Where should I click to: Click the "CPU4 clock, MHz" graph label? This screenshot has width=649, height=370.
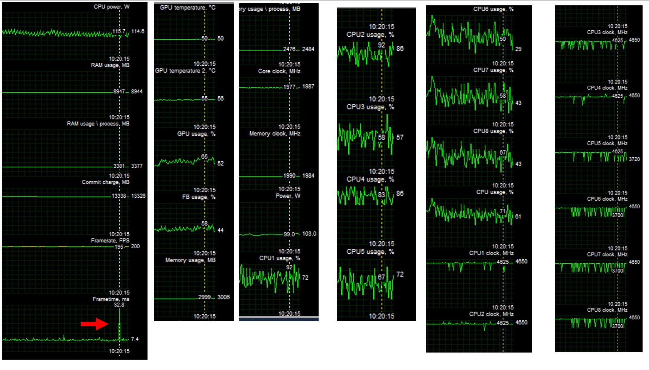607,88
